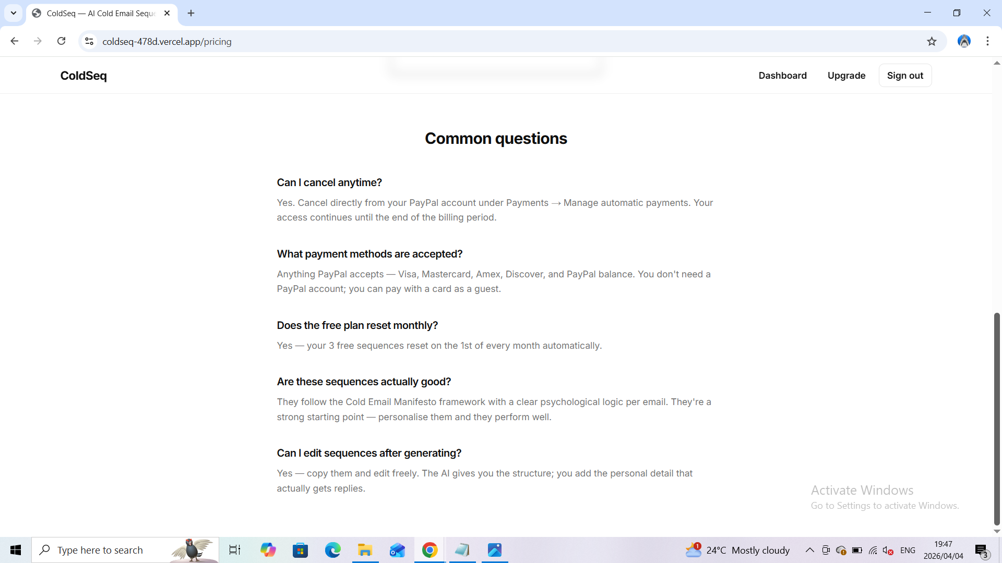Open the site information icon in address bar

pos(89,41)
